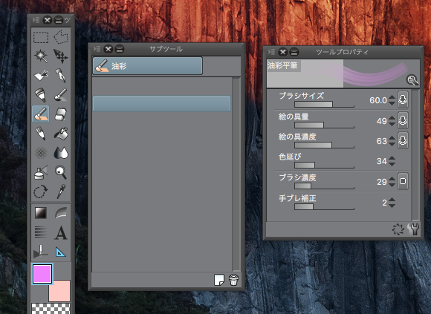Pick the zoom magnifier tool

point(60,172)
